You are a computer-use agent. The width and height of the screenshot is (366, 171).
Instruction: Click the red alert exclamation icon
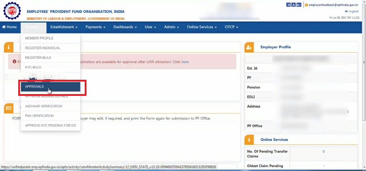click(x=14, y=62)
